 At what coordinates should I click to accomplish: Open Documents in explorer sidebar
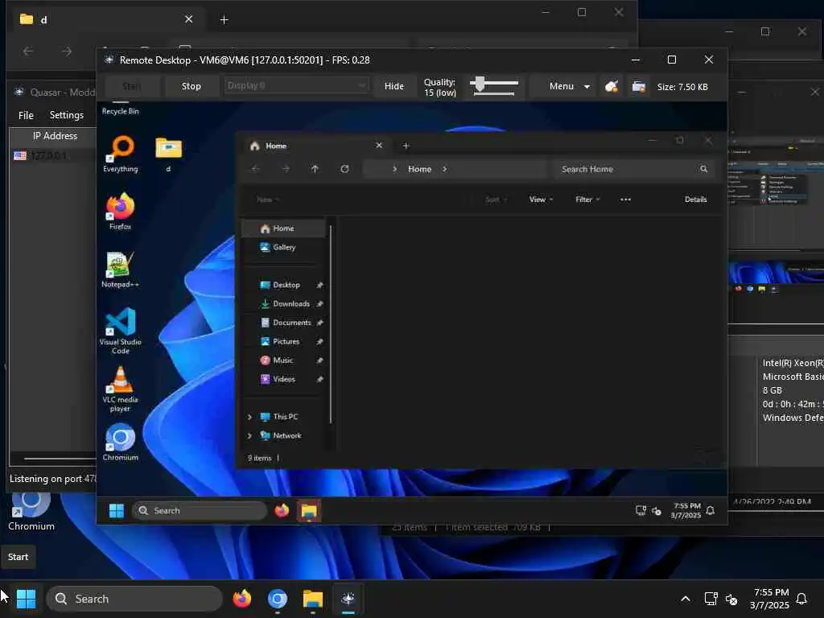click(291, 323)
